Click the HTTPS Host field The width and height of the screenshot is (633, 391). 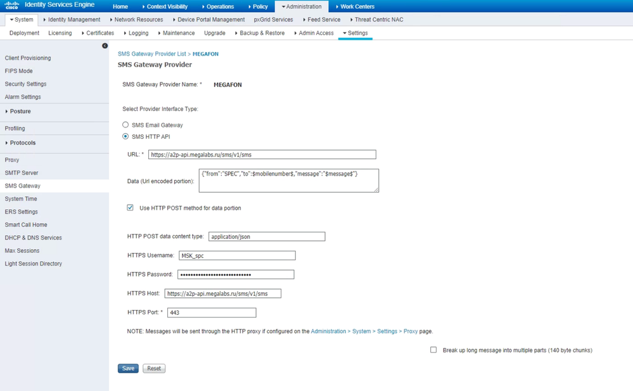[223, 293]
